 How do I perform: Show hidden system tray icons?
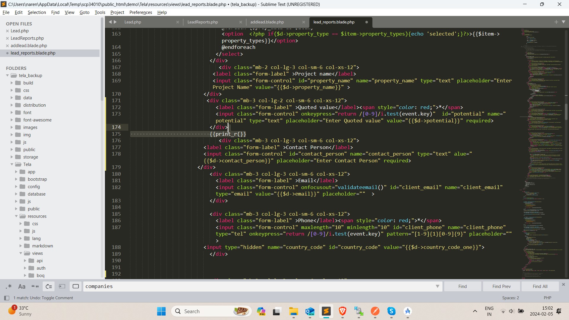475,311
